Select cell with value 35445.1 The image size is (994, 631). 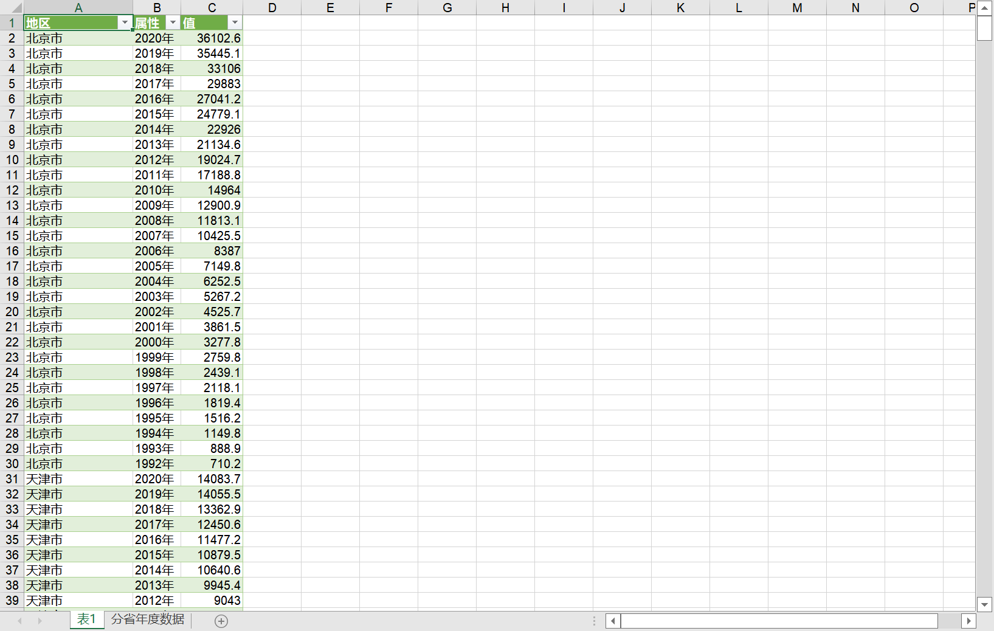point(212,53)
